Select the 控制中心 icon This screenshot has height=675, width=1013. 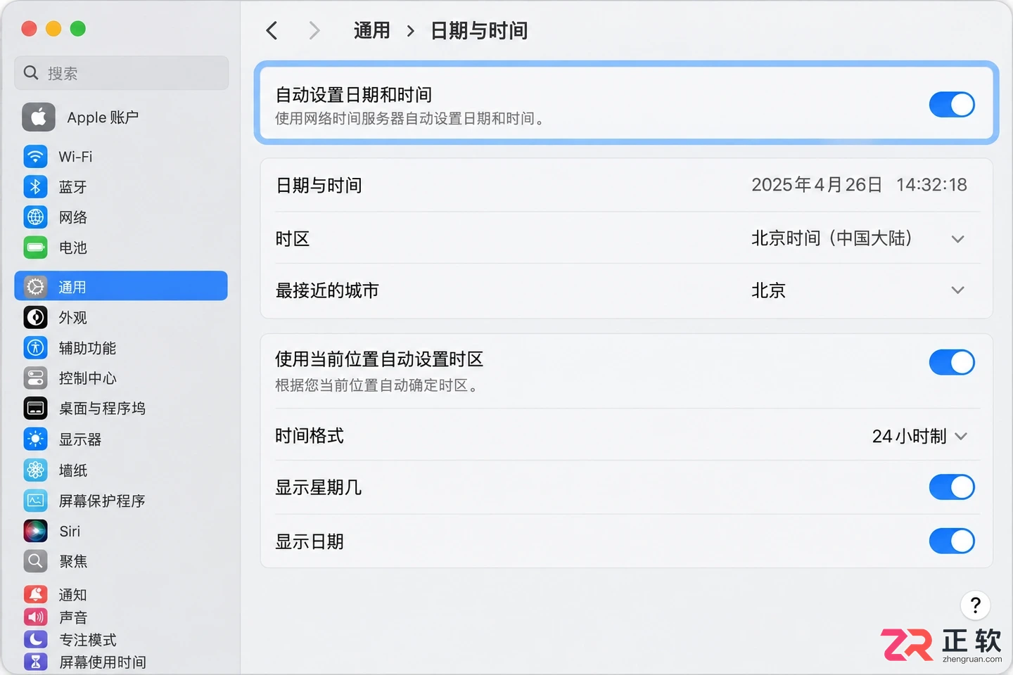point(36,378)
